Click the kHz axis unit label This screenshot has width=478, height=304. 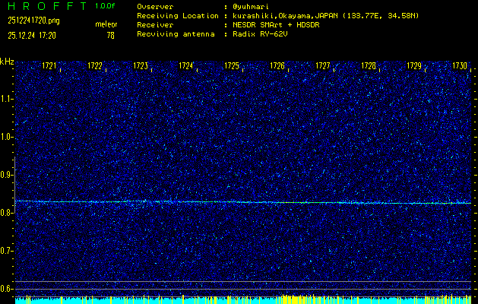pyautogui.click(x=7, y=62)
